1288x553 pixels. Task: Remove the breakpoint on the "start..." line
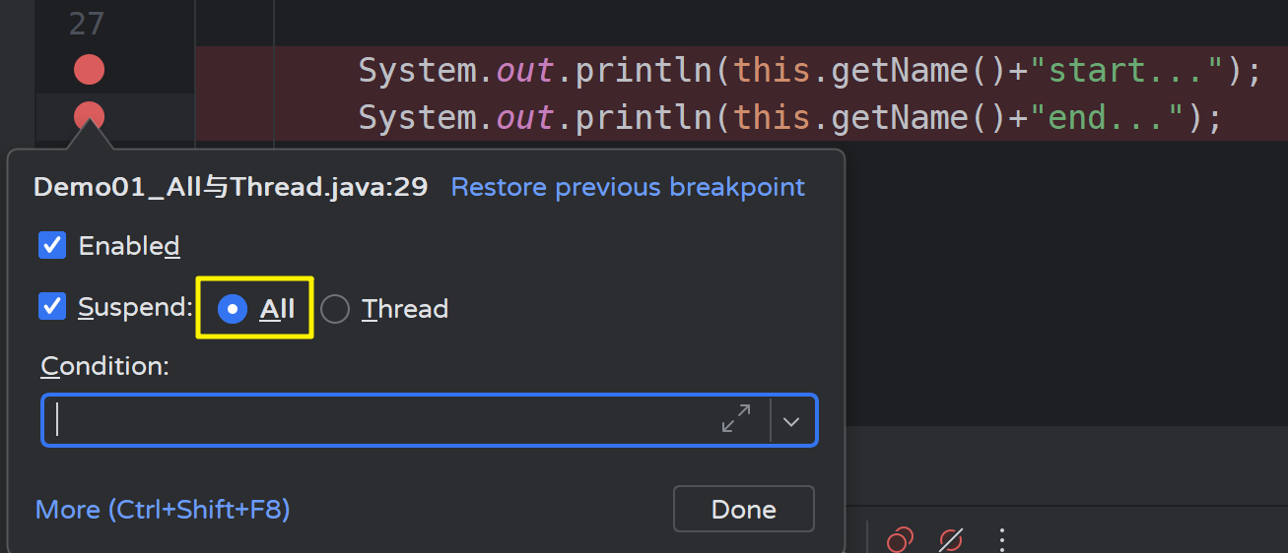[x=89, y=70]
